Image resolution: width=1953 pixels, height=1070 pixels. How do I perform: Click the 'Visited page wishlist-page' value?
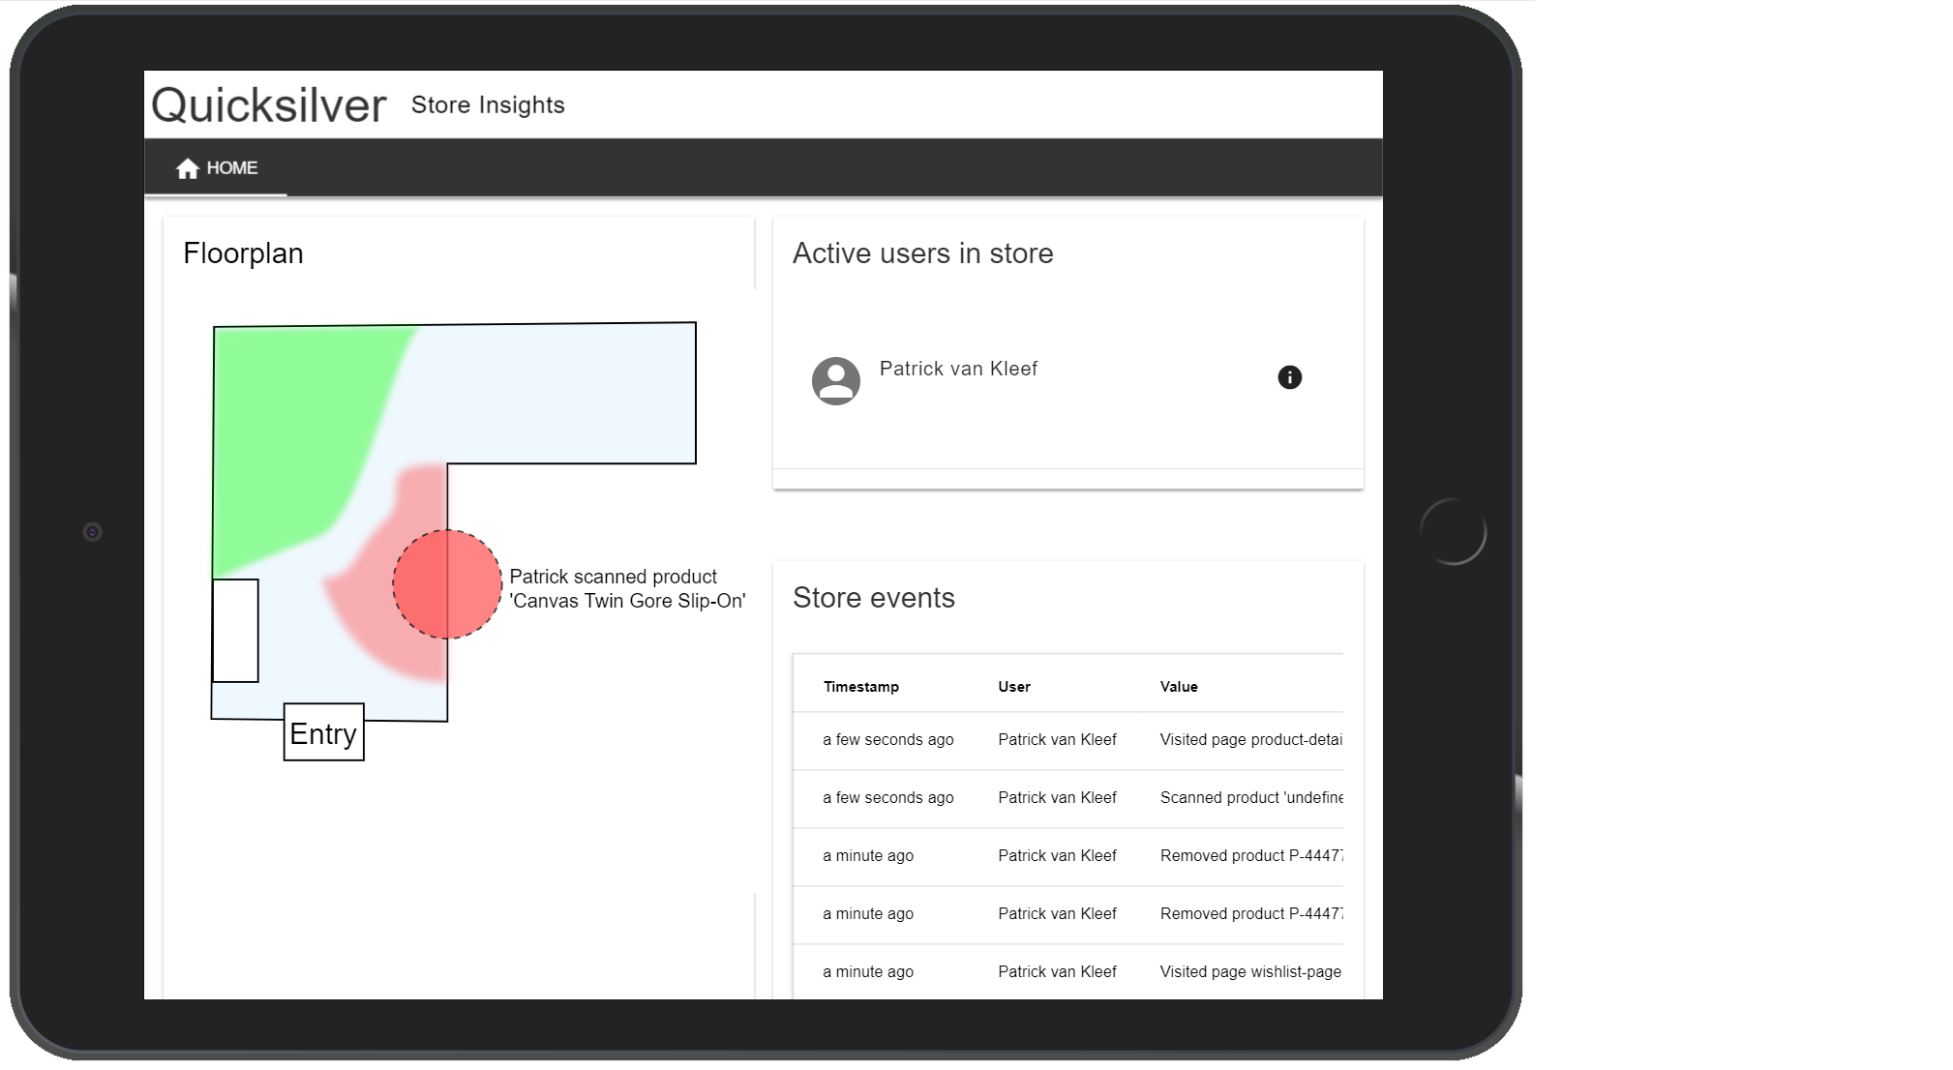click(x=1250, y=972)
